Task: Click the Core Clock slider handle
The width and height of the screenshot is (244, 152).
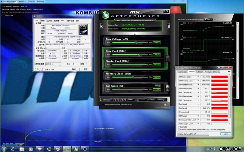Action: click(139, 55)
